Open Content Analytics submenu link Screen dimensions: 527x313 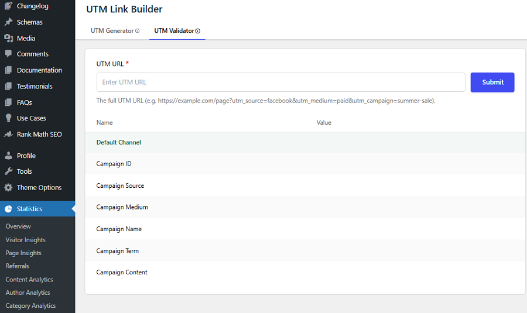(x=29, y=280)
